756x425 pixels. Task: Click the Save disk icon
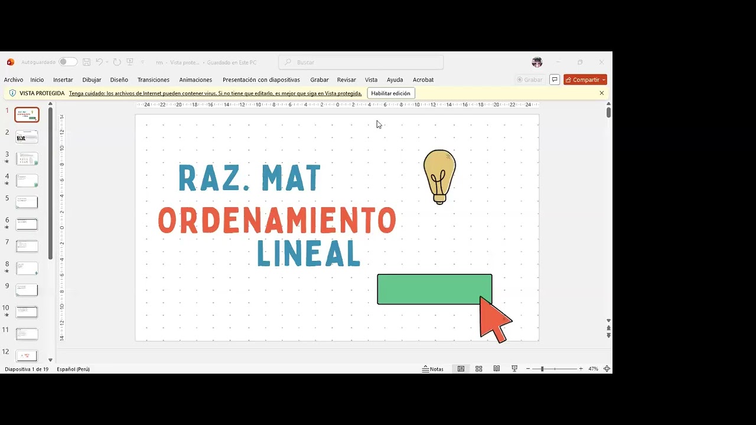86,62
